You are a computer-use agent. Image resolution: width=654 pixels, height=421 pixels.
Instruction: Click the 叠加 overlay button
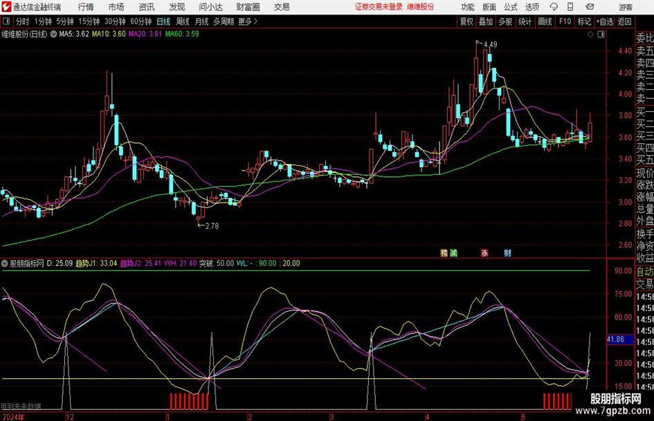coord(486,21)
